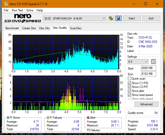Select the Disc Quality tab
Image resolution: width=165 pixels, height=135 pixels.
[60, 28]
